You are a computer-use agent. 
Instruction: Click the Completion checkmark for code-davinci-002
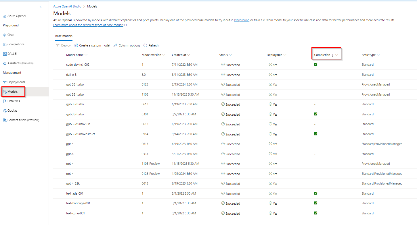[315, 64]
